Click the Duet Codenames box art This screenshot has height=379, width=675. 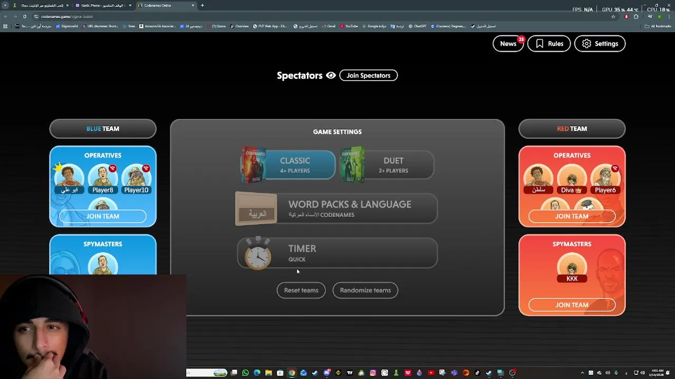[352, 165]
